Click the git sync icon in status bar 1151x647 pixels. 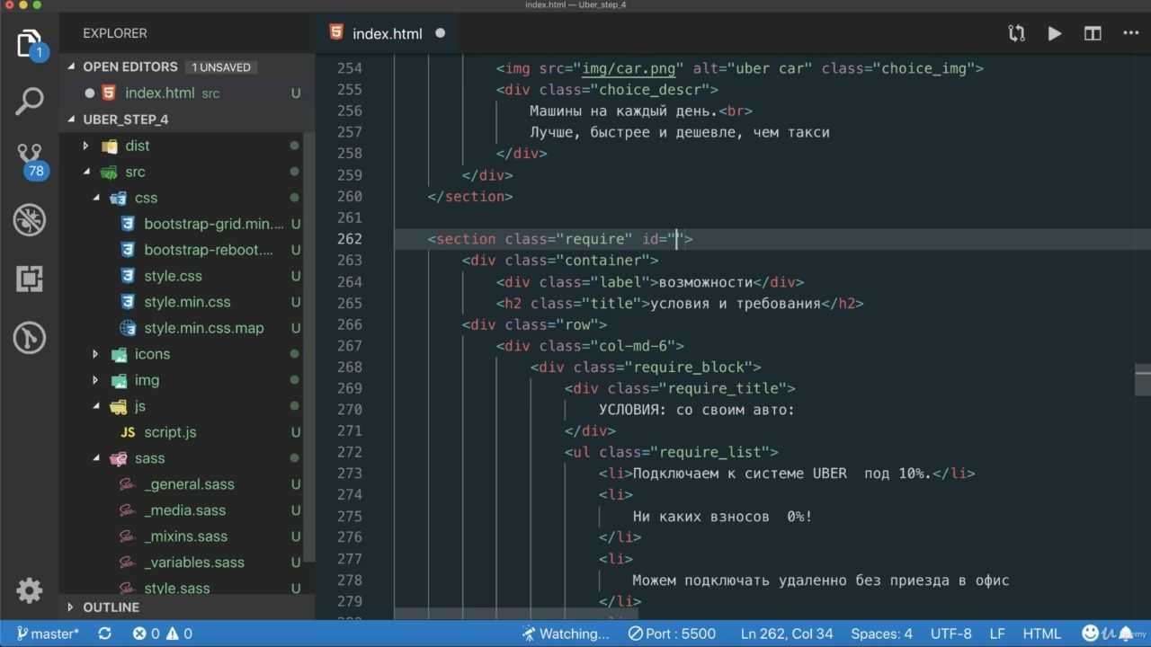pos(104,634)
